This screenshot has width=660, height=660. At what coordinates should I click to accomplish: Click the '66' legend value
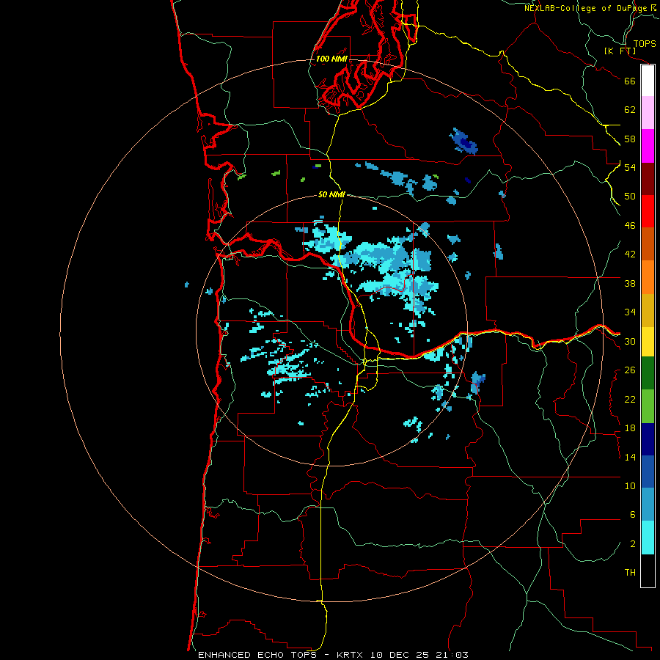coord(630,81)
